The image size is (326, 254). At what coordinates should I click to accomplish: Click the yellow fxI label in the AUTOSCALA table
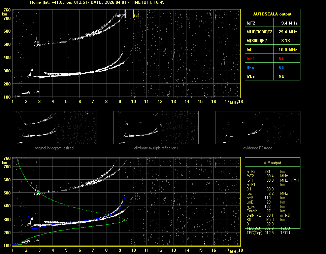pyautogui.click(x=249, y=50)
